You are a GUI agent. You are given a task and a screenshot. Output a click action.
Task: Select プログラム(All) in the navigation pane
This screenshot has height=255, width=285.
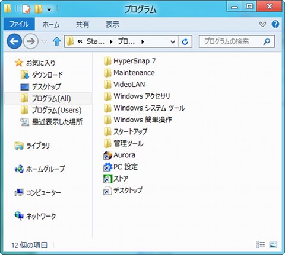click(x=47, y=98)
